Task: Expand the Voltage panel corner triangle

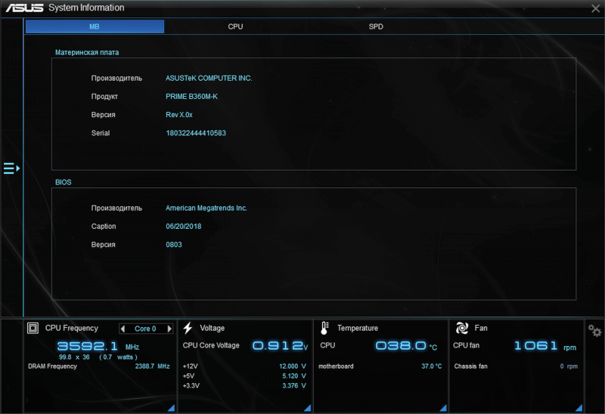Action: [307, 408]
